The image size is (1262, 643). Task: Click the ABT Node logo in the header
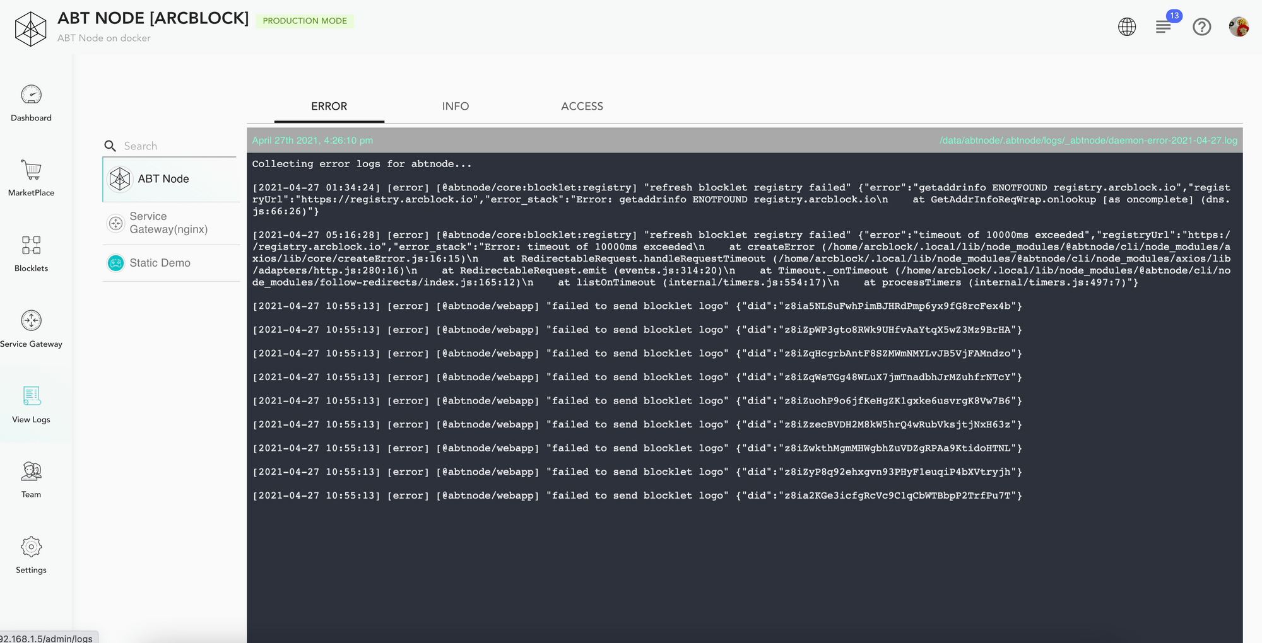click(x=31, y=28)
